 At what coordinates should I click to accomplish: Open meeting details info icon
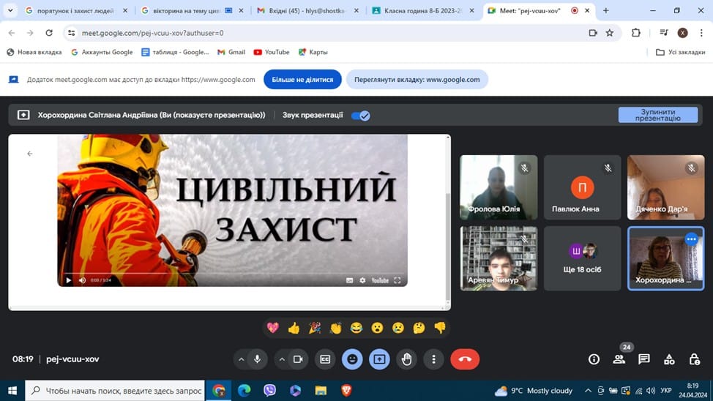pos(594,359)
